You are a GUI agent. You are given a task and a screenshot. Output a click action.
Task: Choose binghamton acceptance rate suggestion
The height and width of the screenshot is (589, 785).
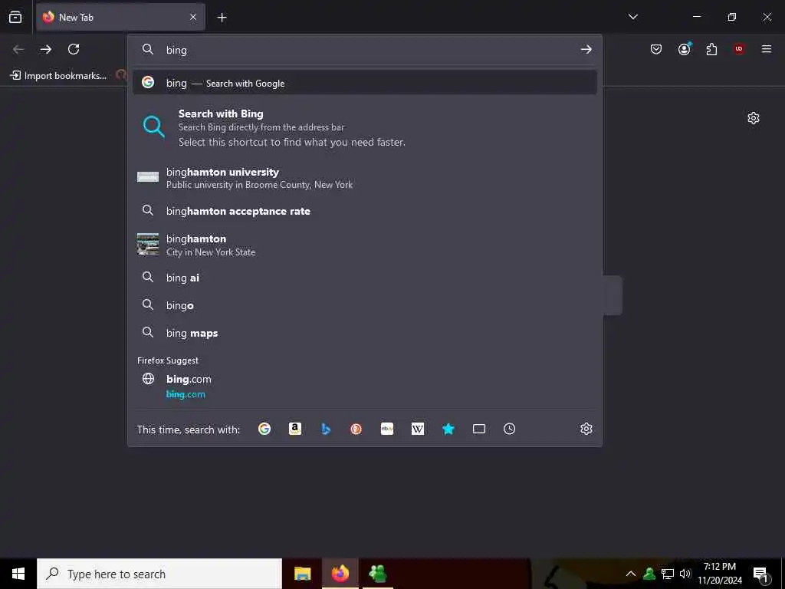[364, 211]
